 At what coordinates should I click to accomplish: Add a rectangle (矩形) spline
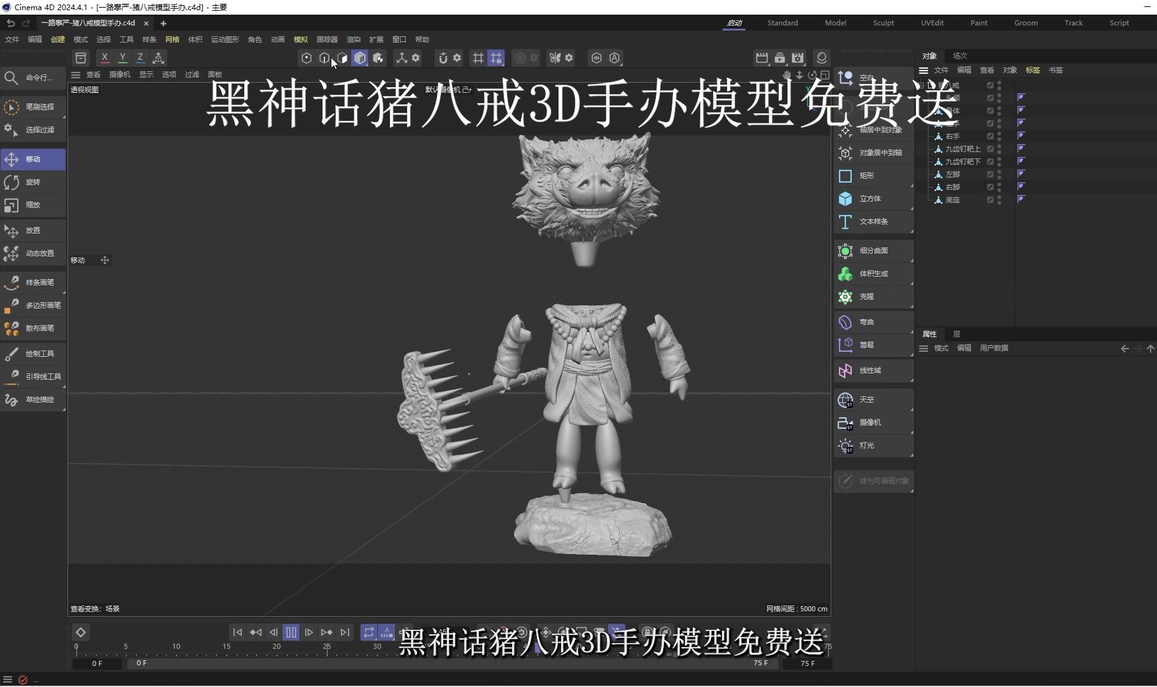point(873,176)
